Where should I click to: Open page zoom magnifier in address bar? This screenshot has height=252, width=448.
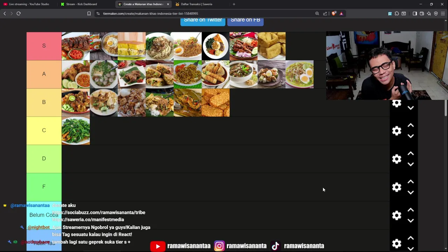pyautogui.click(x=317, y=13)
